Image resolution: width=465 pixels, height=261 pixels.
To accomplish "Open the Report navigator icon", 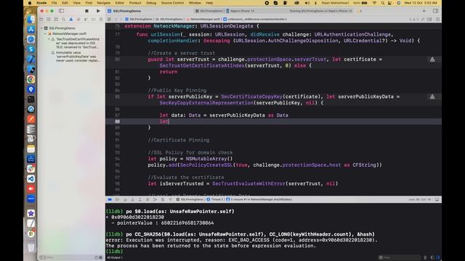I will pyautogui.click(x=100, y=20).
